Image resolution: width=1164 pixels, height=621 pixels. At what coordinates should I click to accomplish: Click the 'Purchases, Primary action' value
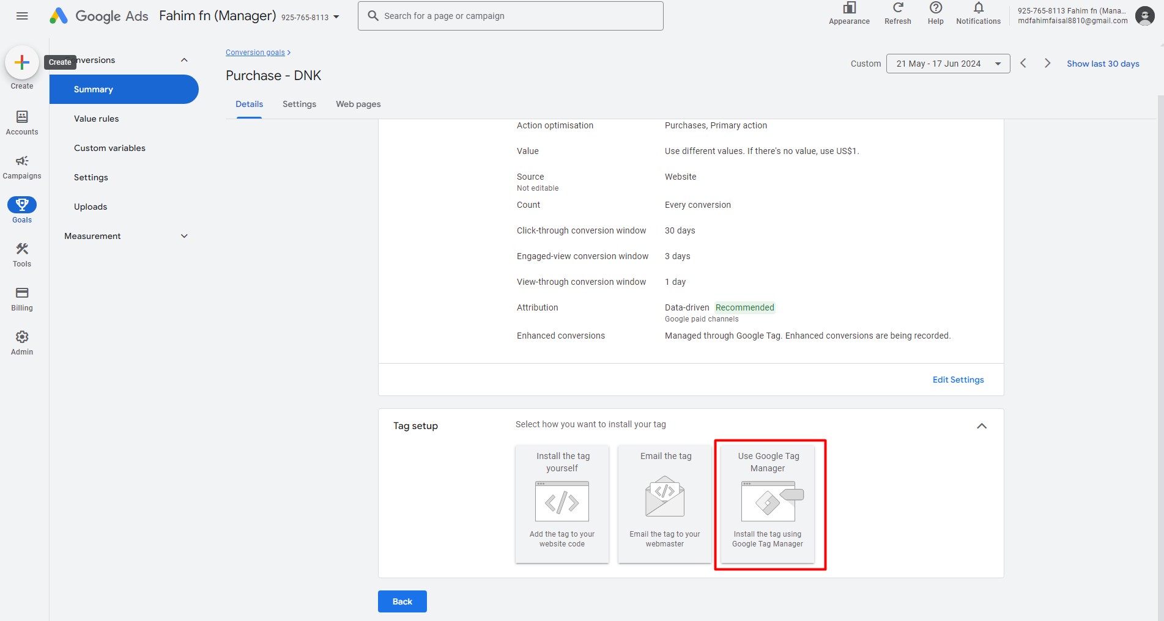(716, 125)
